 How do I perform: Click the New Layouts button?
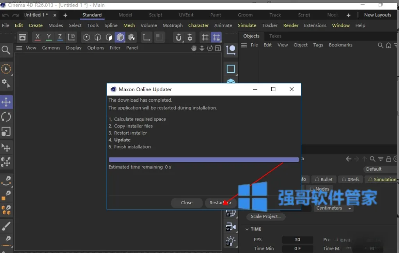(378, 15)
